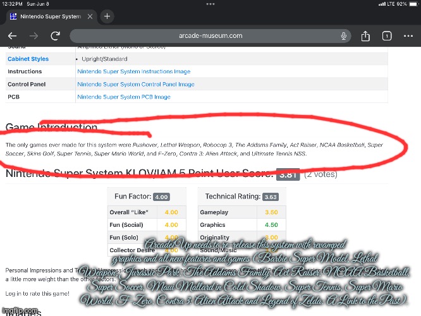
Task: Click the 3.81 user score badge
Action: click(288, 174)
